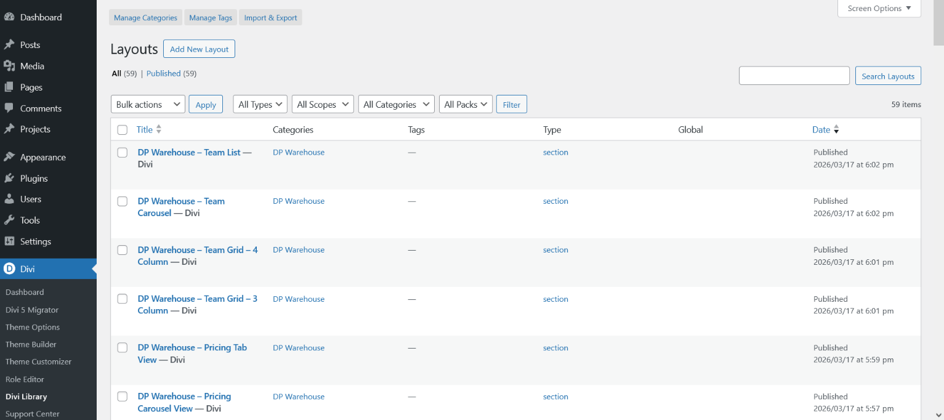Open DP Warehouse – Team Grid – 4 Column
944x420 pixels.
coord(198,256)
